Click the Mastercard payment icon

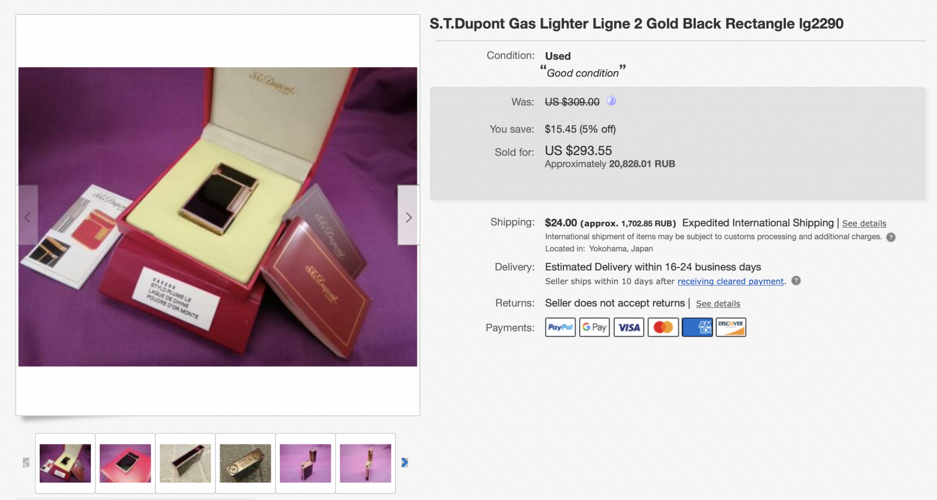click(x=663, y=327)
